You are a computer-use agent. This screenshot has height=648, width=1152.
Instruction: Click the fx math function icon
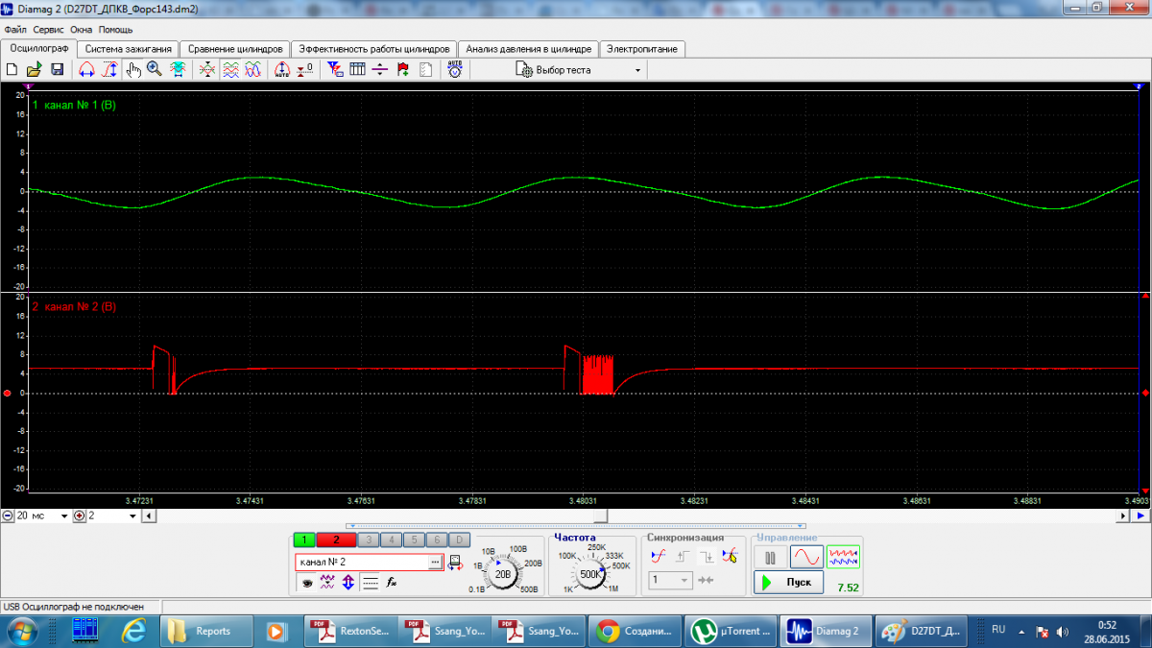pyautogui.click(x=392, y=582)
